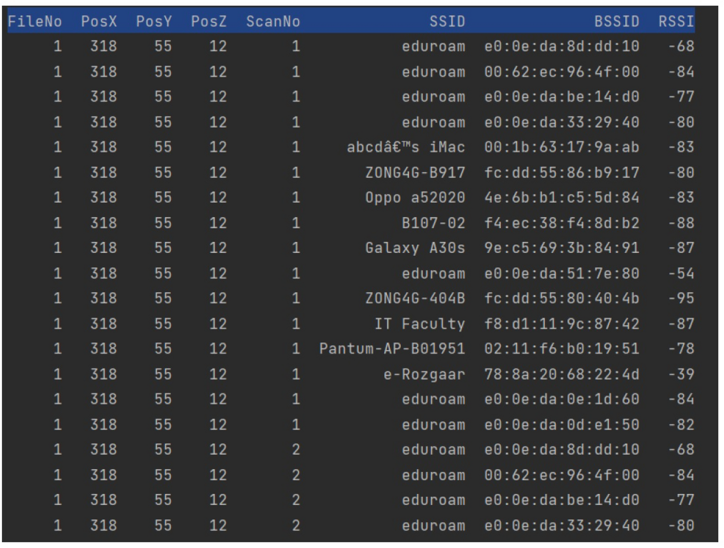Select the RSSI column header
Viewport: 724px width, 548px height.
coord(676,21)
